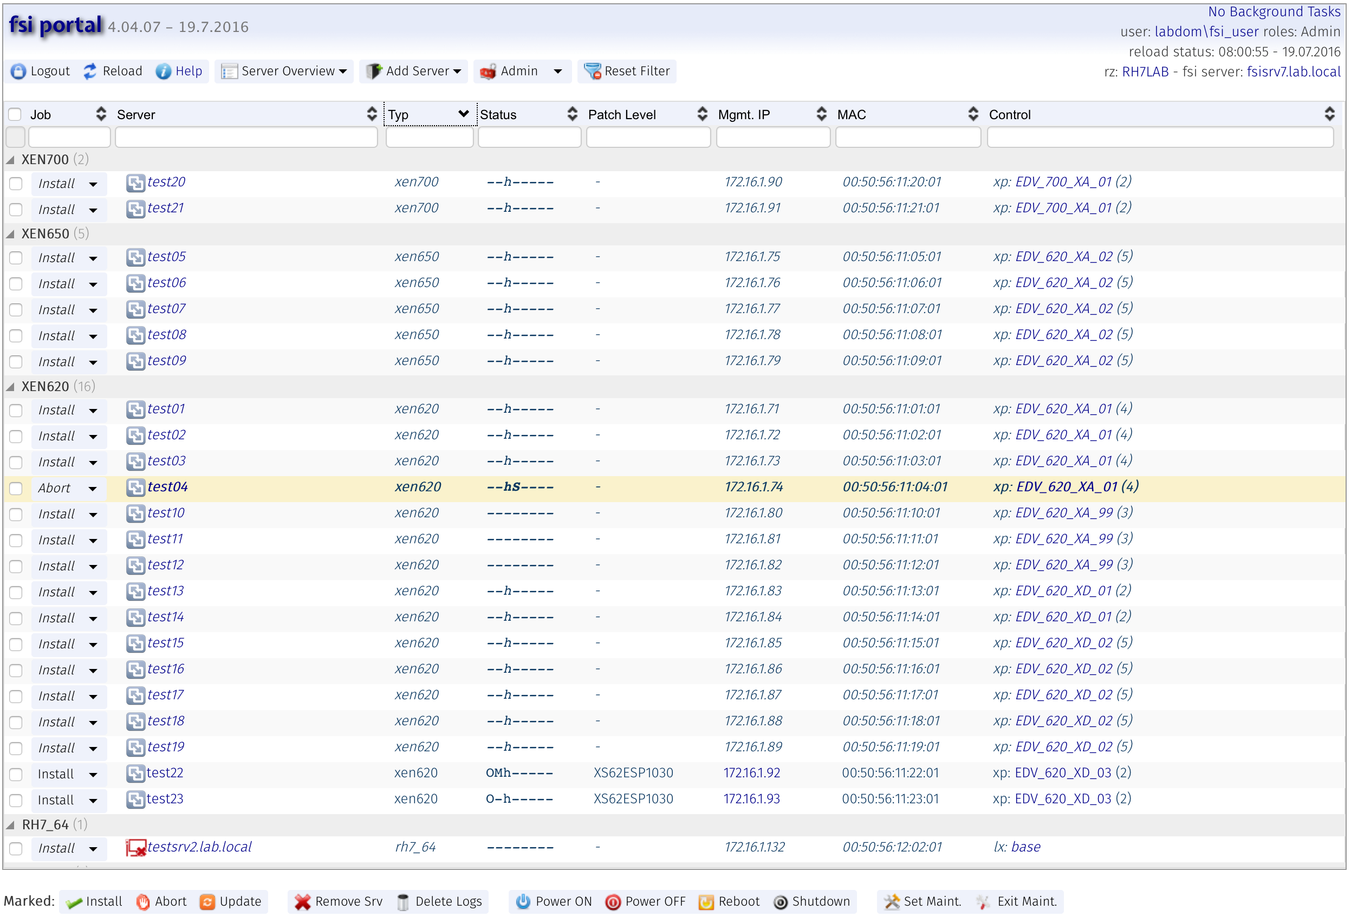Open the testsrv2.lab.local server link
1351x923 pixels.
click(x=199, y=847)
